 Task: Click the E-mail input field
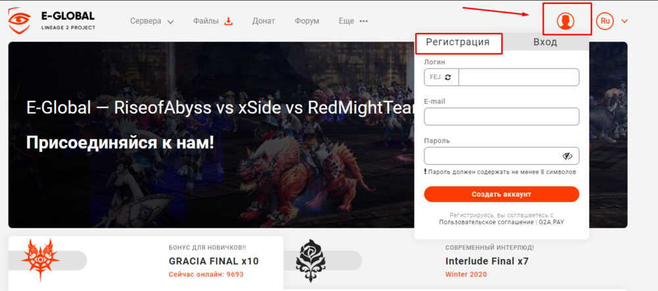pyautogui.click(x=501, y=117)
